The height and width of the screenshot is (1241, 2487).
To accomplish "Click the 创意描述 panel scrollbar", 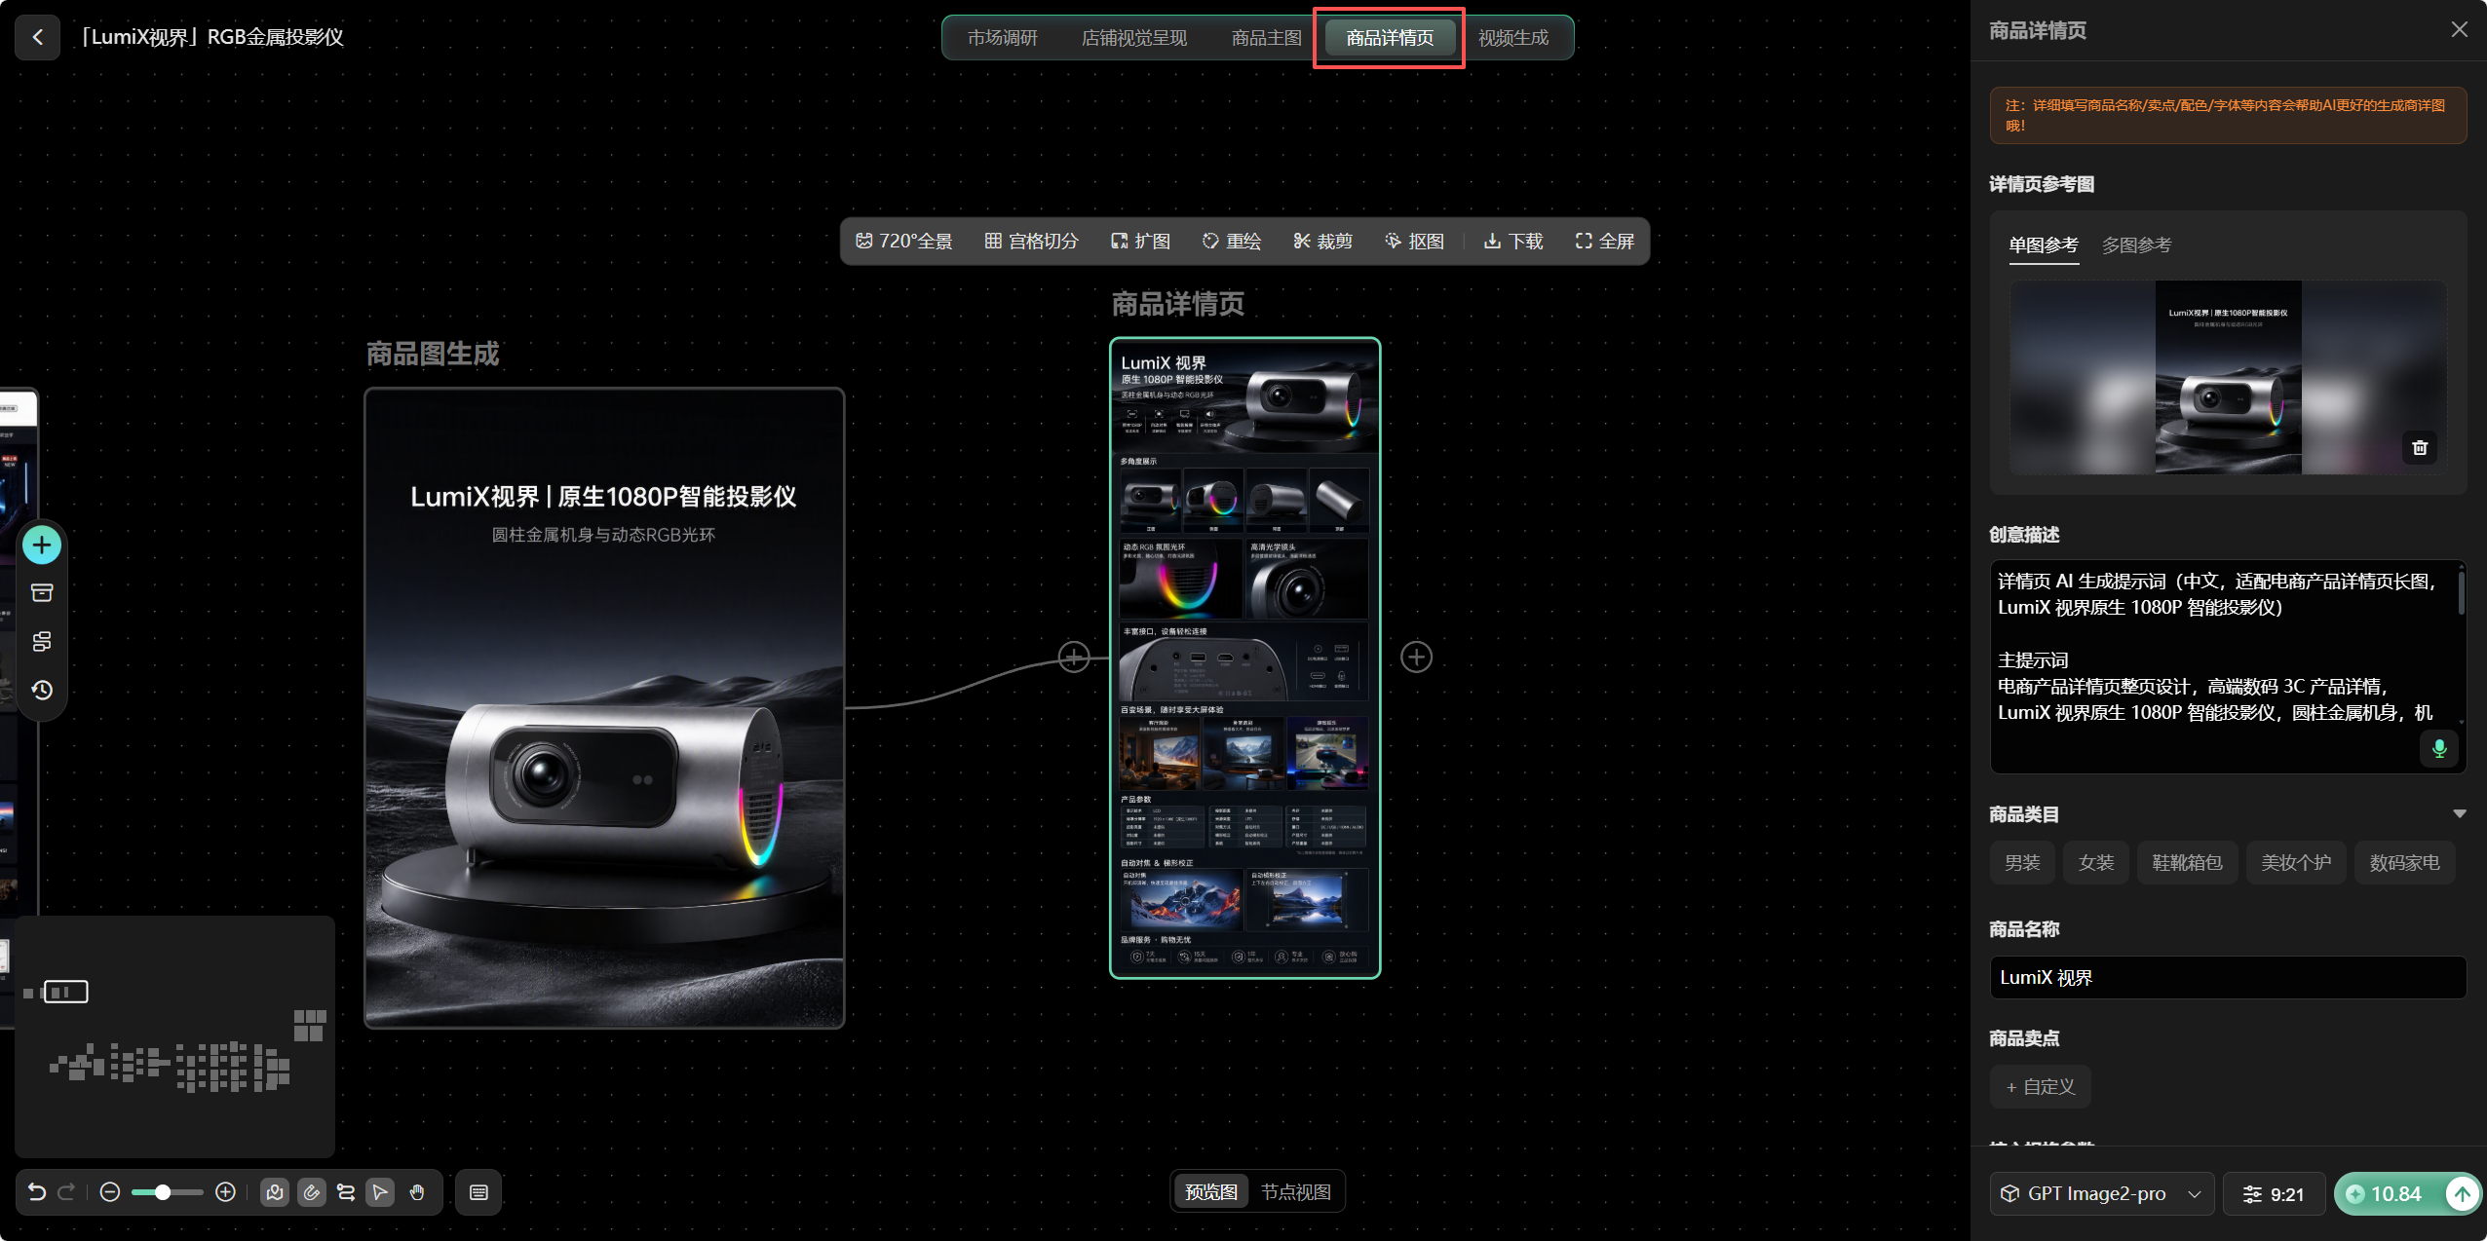I will point(2461,592).
